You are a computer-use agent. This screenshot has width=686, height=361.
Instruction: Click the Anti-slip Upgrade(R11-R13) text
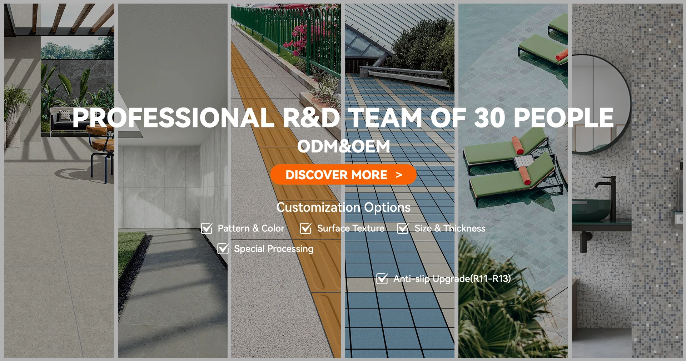[x=452, y=279]
